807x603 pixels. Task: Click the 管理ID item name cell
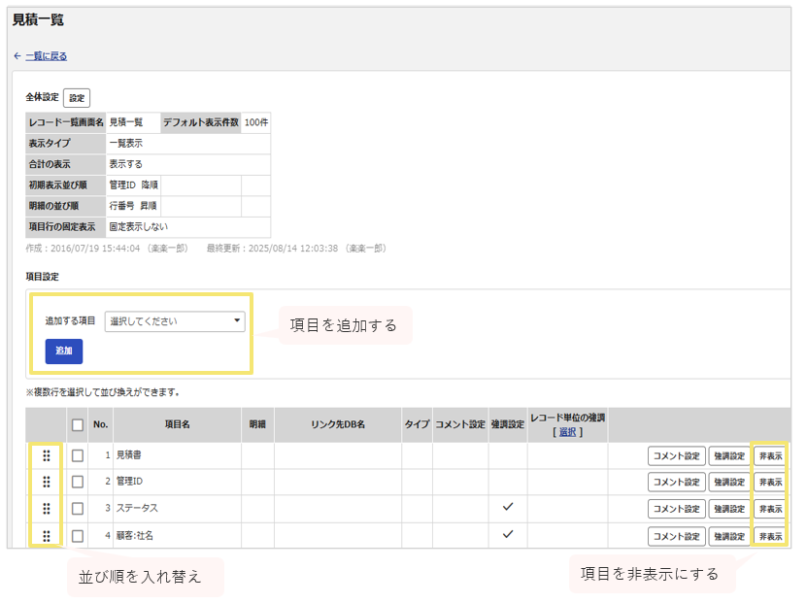pos(178,482)
